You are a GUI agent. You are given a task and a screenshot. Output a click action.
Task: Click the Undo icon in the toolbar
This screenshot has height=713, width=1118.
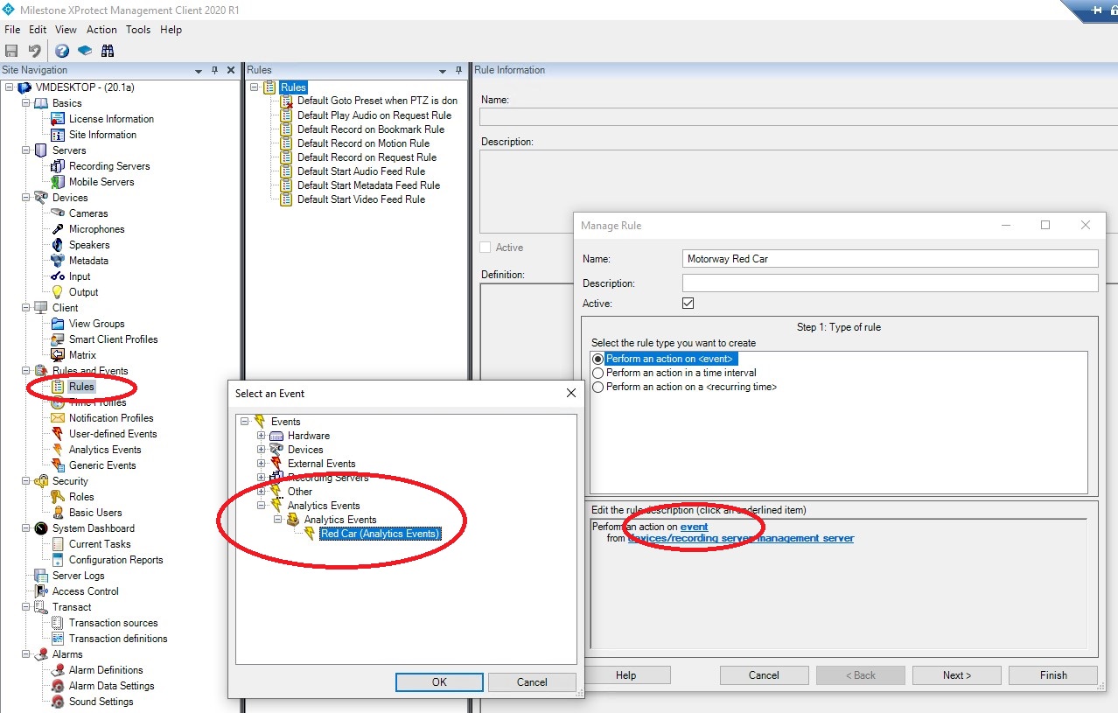pyautogui.click(x=34, y=51)
